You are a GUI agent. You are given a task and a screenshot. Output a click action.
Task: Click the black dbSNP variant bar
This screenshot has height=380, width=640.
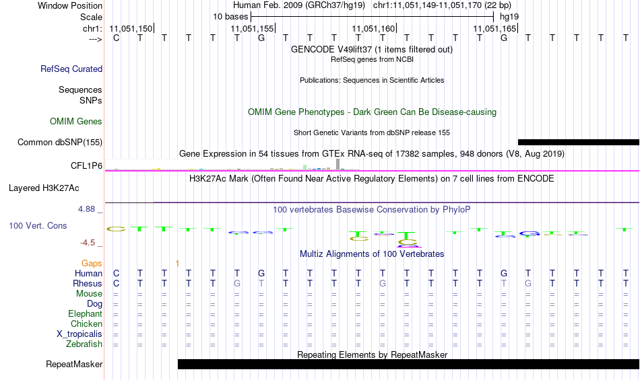pyautogui.click(x=579, y=142)
